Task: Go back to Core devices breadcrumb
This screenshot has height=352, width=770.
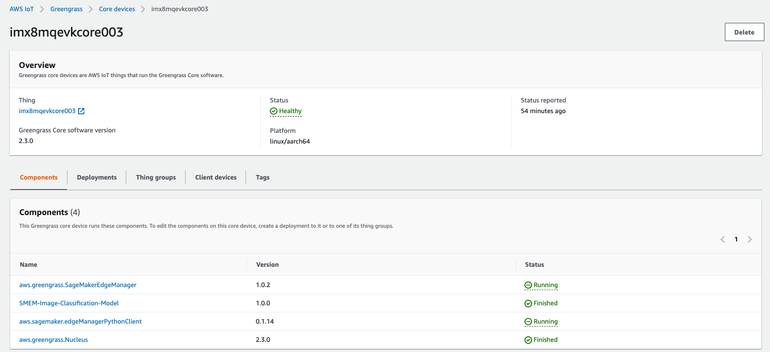Action: [x=117, y=9]
